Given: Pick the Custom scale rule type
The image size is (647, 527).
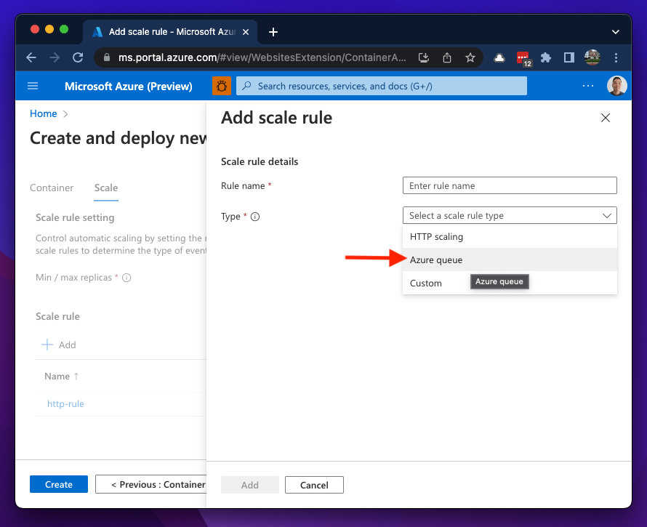Looking at the screenshot, I should click(426, 283).
